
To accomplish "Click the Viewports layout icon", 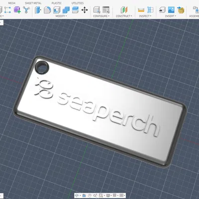I will tap(121, 196).
